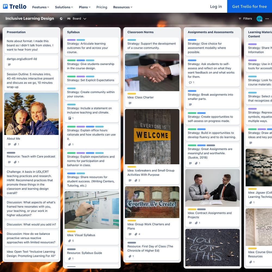Screen dimensions: 272x272
Task: Click the Assignments and Assessments list title
Action: [x=211, y=32]
